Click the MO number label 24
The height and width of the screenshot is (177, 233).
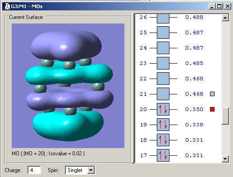(143, 48)
